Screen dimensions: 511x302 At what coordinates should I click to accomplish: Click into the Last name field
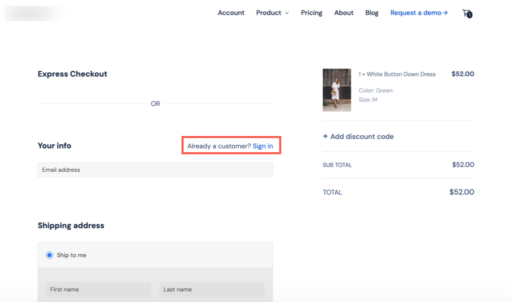click(x=212, y=289)
